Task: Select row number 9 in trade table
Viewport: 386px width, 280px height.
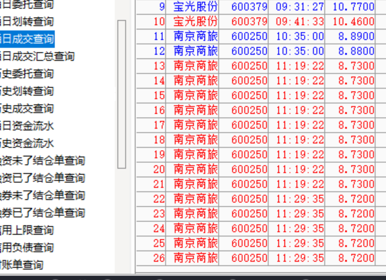Action: point(162,6)
